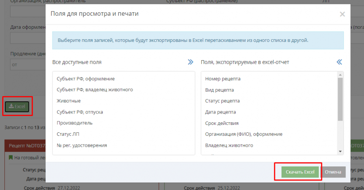Pick the Животные field item
This screenshot has width=364, height=190.
[x=69, y=101]
